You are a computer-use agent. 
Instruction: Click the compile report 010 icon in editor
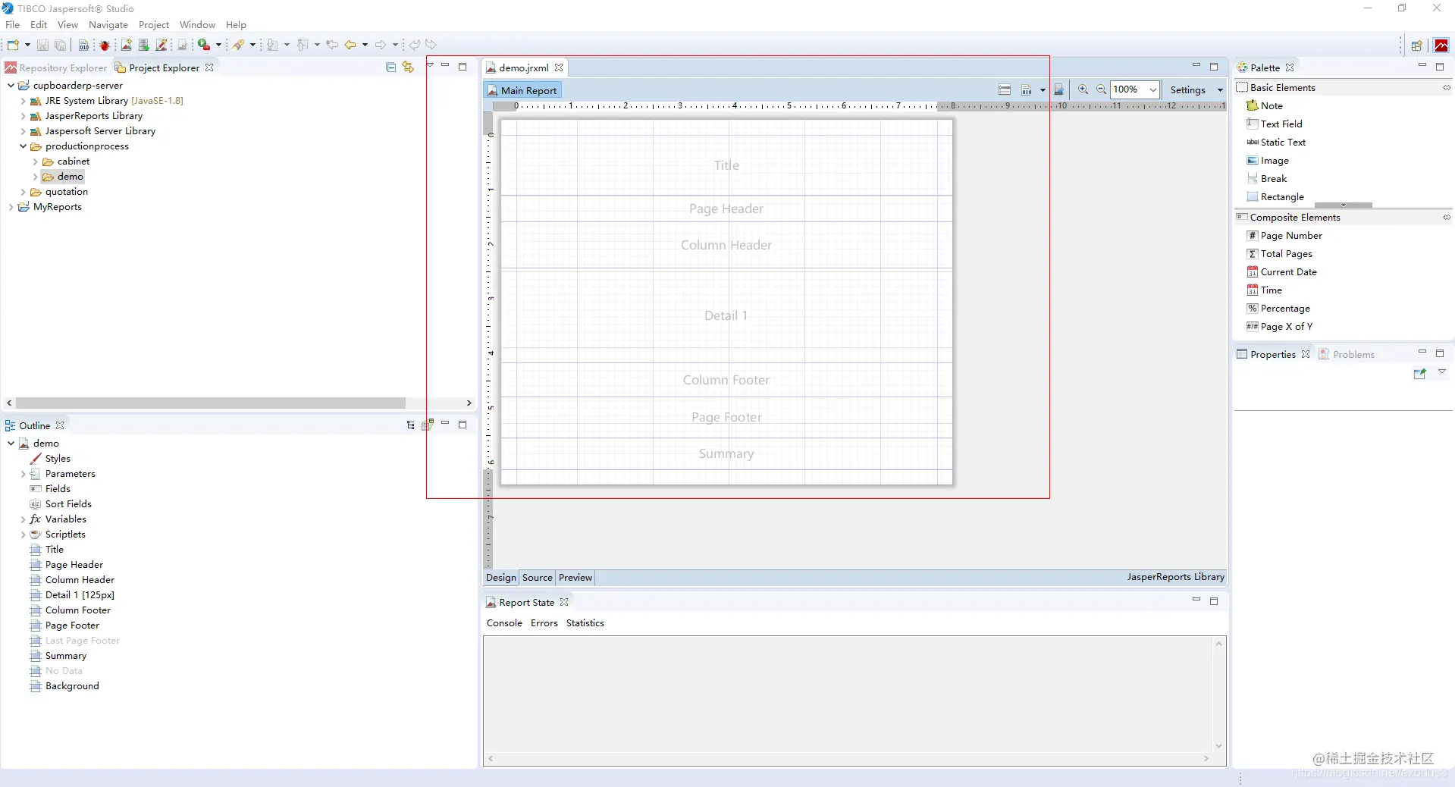1026,89
